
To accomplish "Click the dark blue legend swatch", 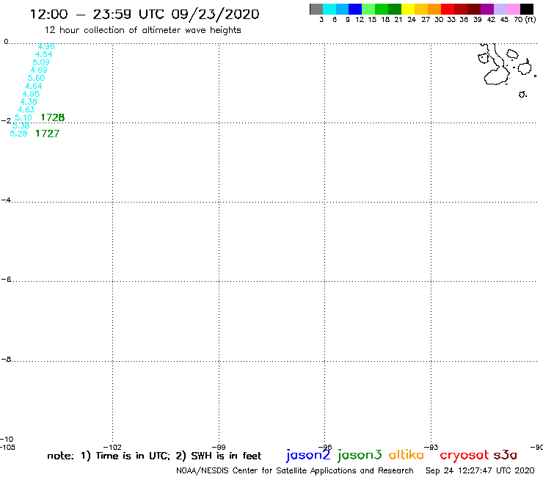I will (355, 9).
